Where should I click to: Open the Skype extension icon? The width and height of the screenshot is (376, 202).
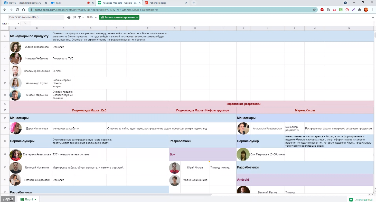click(x=328, y=10)
